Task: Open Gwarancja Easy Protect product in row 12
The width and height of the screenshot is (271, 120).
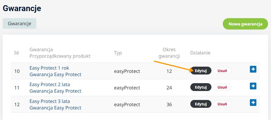Action: click(x=55, y=108)
